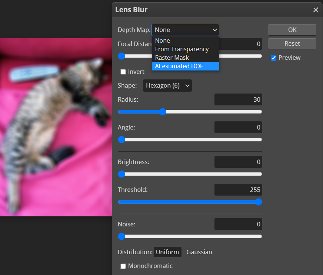Click the Brightness value input box
This screenshot has height=275, width=323.
[x=238, y=162]
